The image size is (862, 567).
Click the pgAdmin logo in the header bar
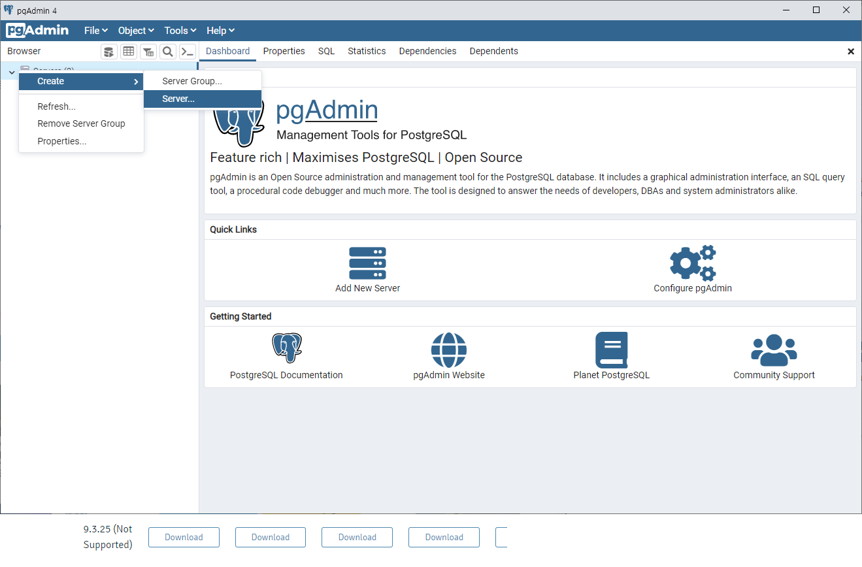(x=37, y=30)
